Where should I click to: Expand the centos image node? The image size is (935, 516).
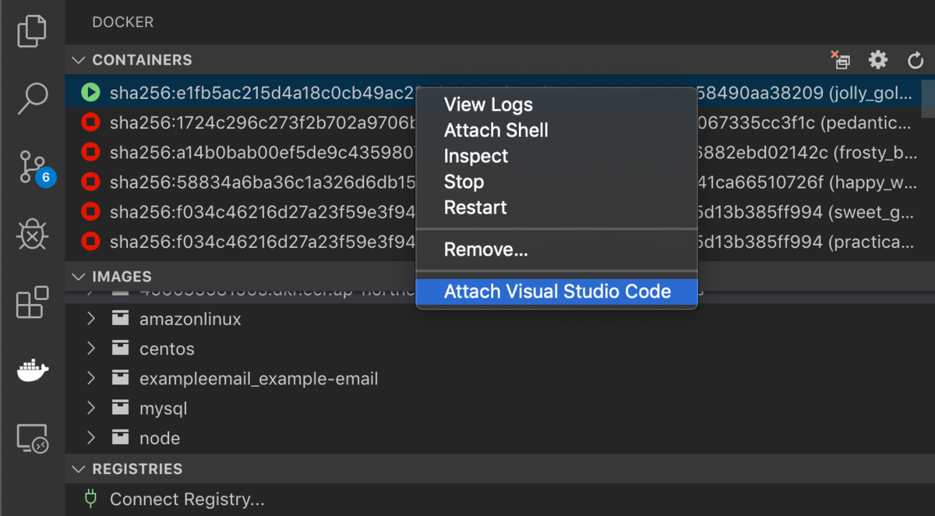pos(91,348)
